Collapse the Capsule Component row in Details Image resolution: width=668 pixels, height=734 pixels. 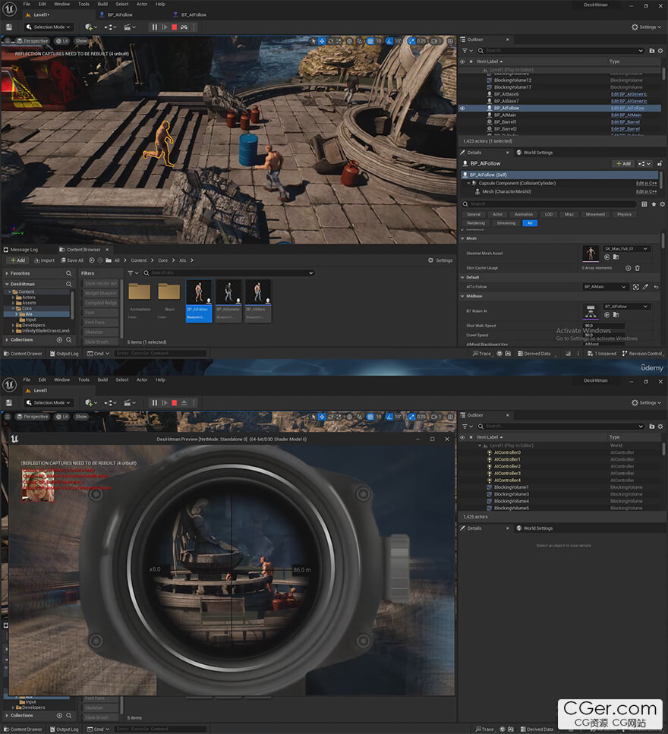point(468,184)
